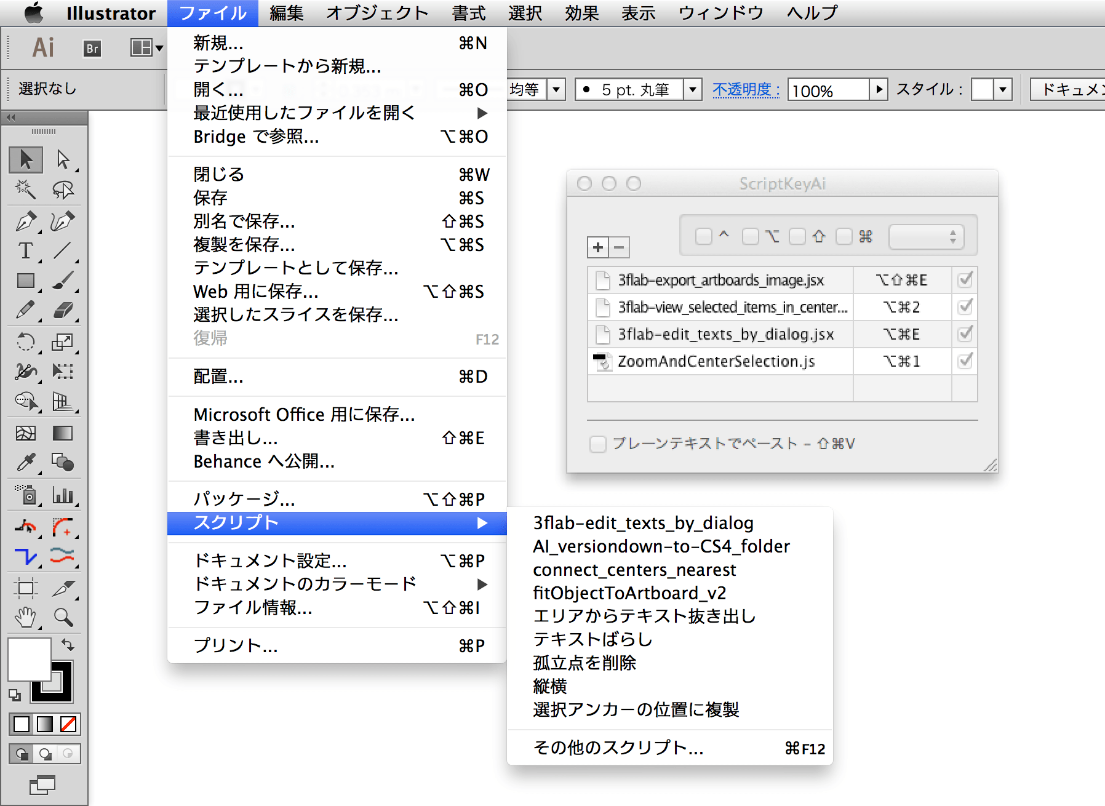Select the Free Transform tool
The image size is (1105, 806).
(x=63, y=371)
